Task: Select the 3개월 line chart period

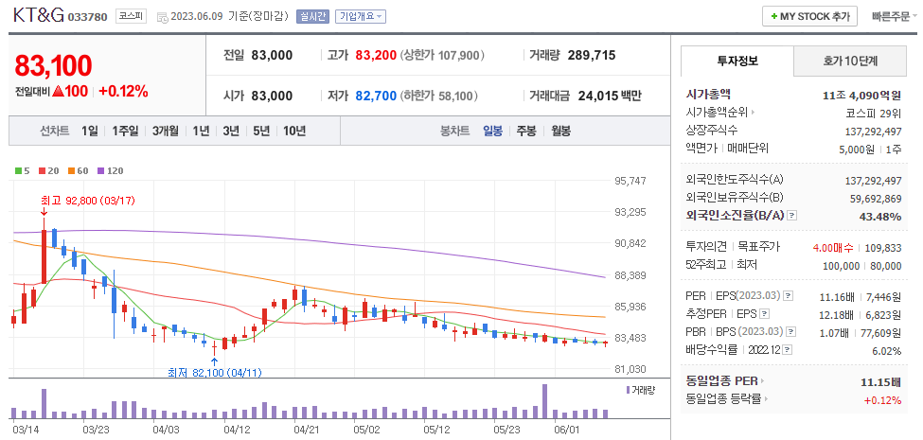Action: coord(166,131)
